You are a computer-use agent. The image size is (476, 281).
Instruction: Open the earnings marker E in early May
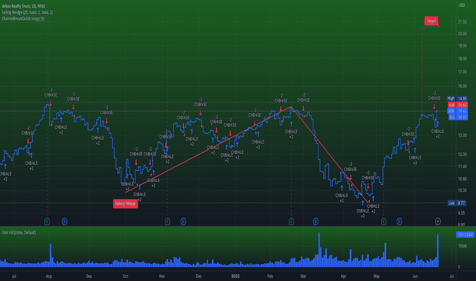384,221
